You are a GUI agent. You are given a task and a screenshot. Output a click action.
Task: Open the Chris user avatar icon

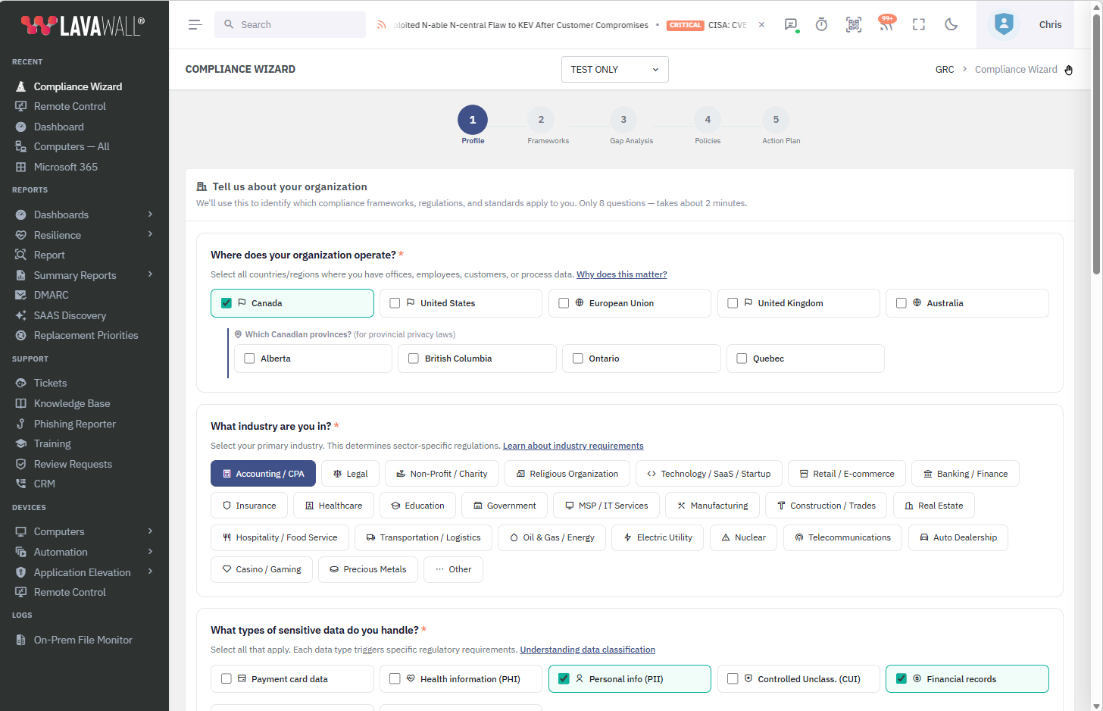tap(1004, 24)
